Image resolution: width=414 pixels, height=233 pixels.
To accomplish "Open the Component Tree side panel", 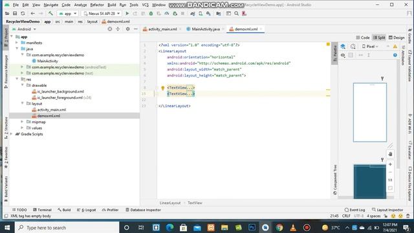I will pyautogui.click(x=335, y=180).
